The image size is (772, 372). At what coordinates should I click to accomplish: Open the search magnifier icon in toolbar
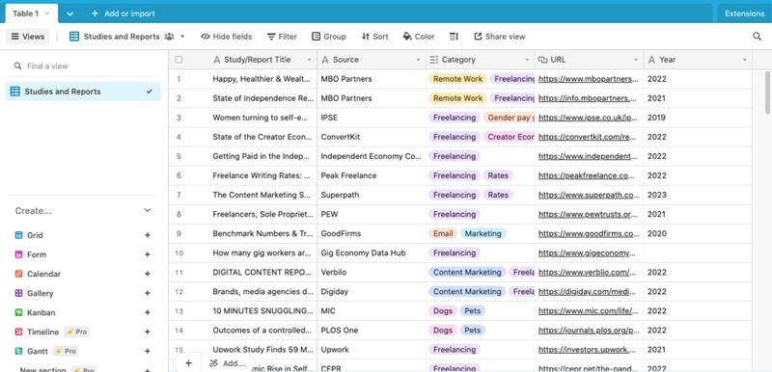757,37
